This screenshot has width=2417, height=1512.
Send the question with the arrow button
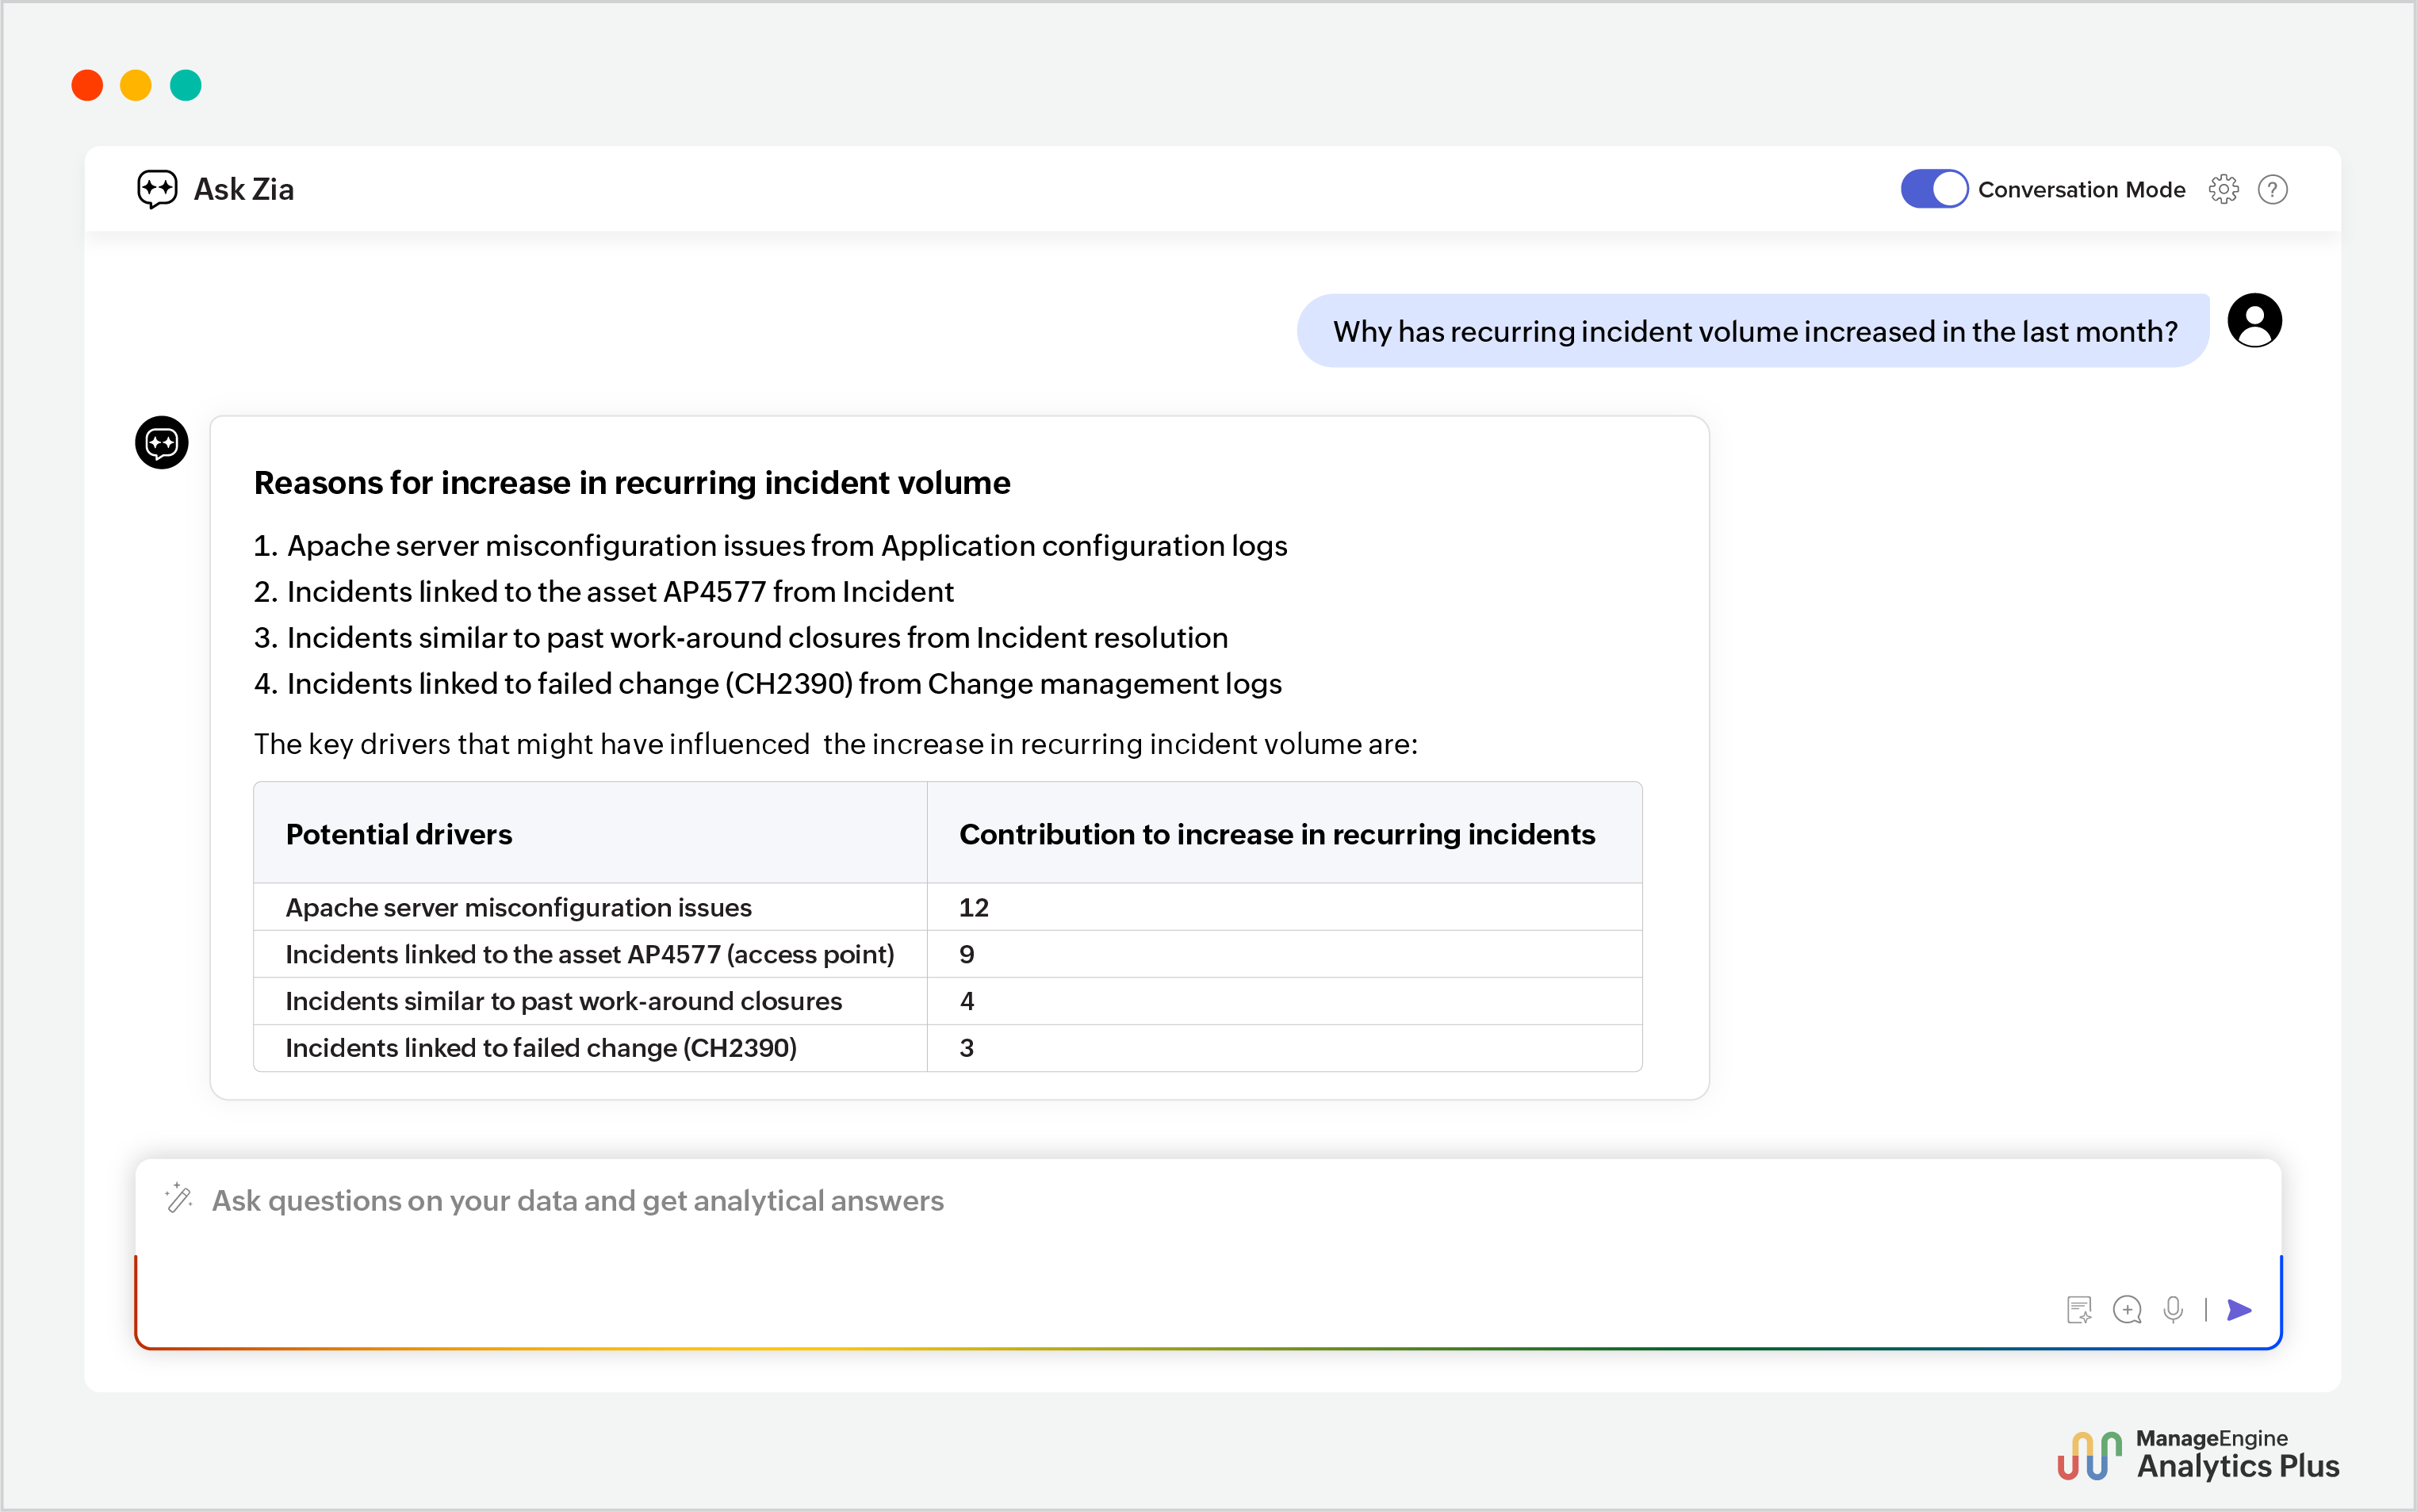click(x=2239, y=1309)
